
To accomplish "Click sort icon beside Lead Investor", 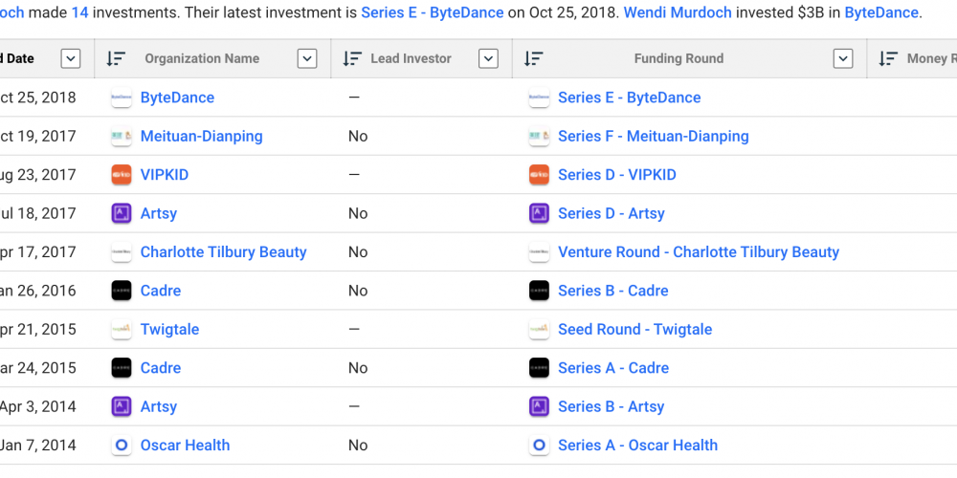I will coord(352,58).
